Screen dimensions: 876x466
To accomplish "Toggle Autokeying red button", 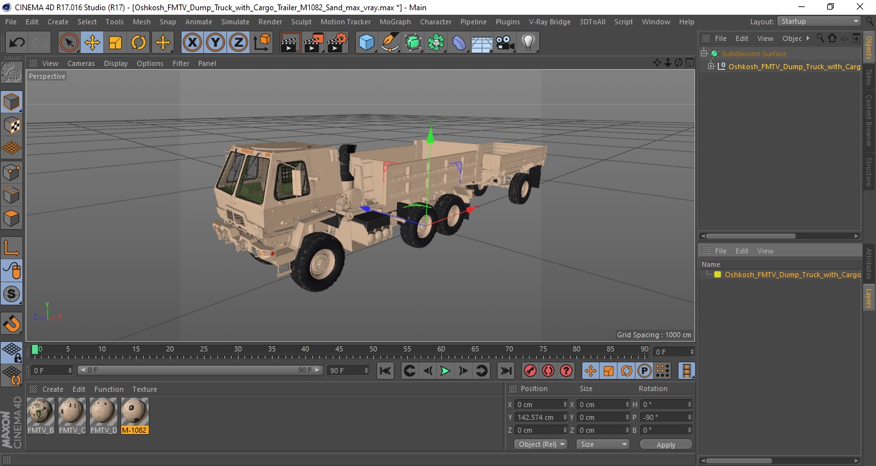I will click(x=548, y=371).
